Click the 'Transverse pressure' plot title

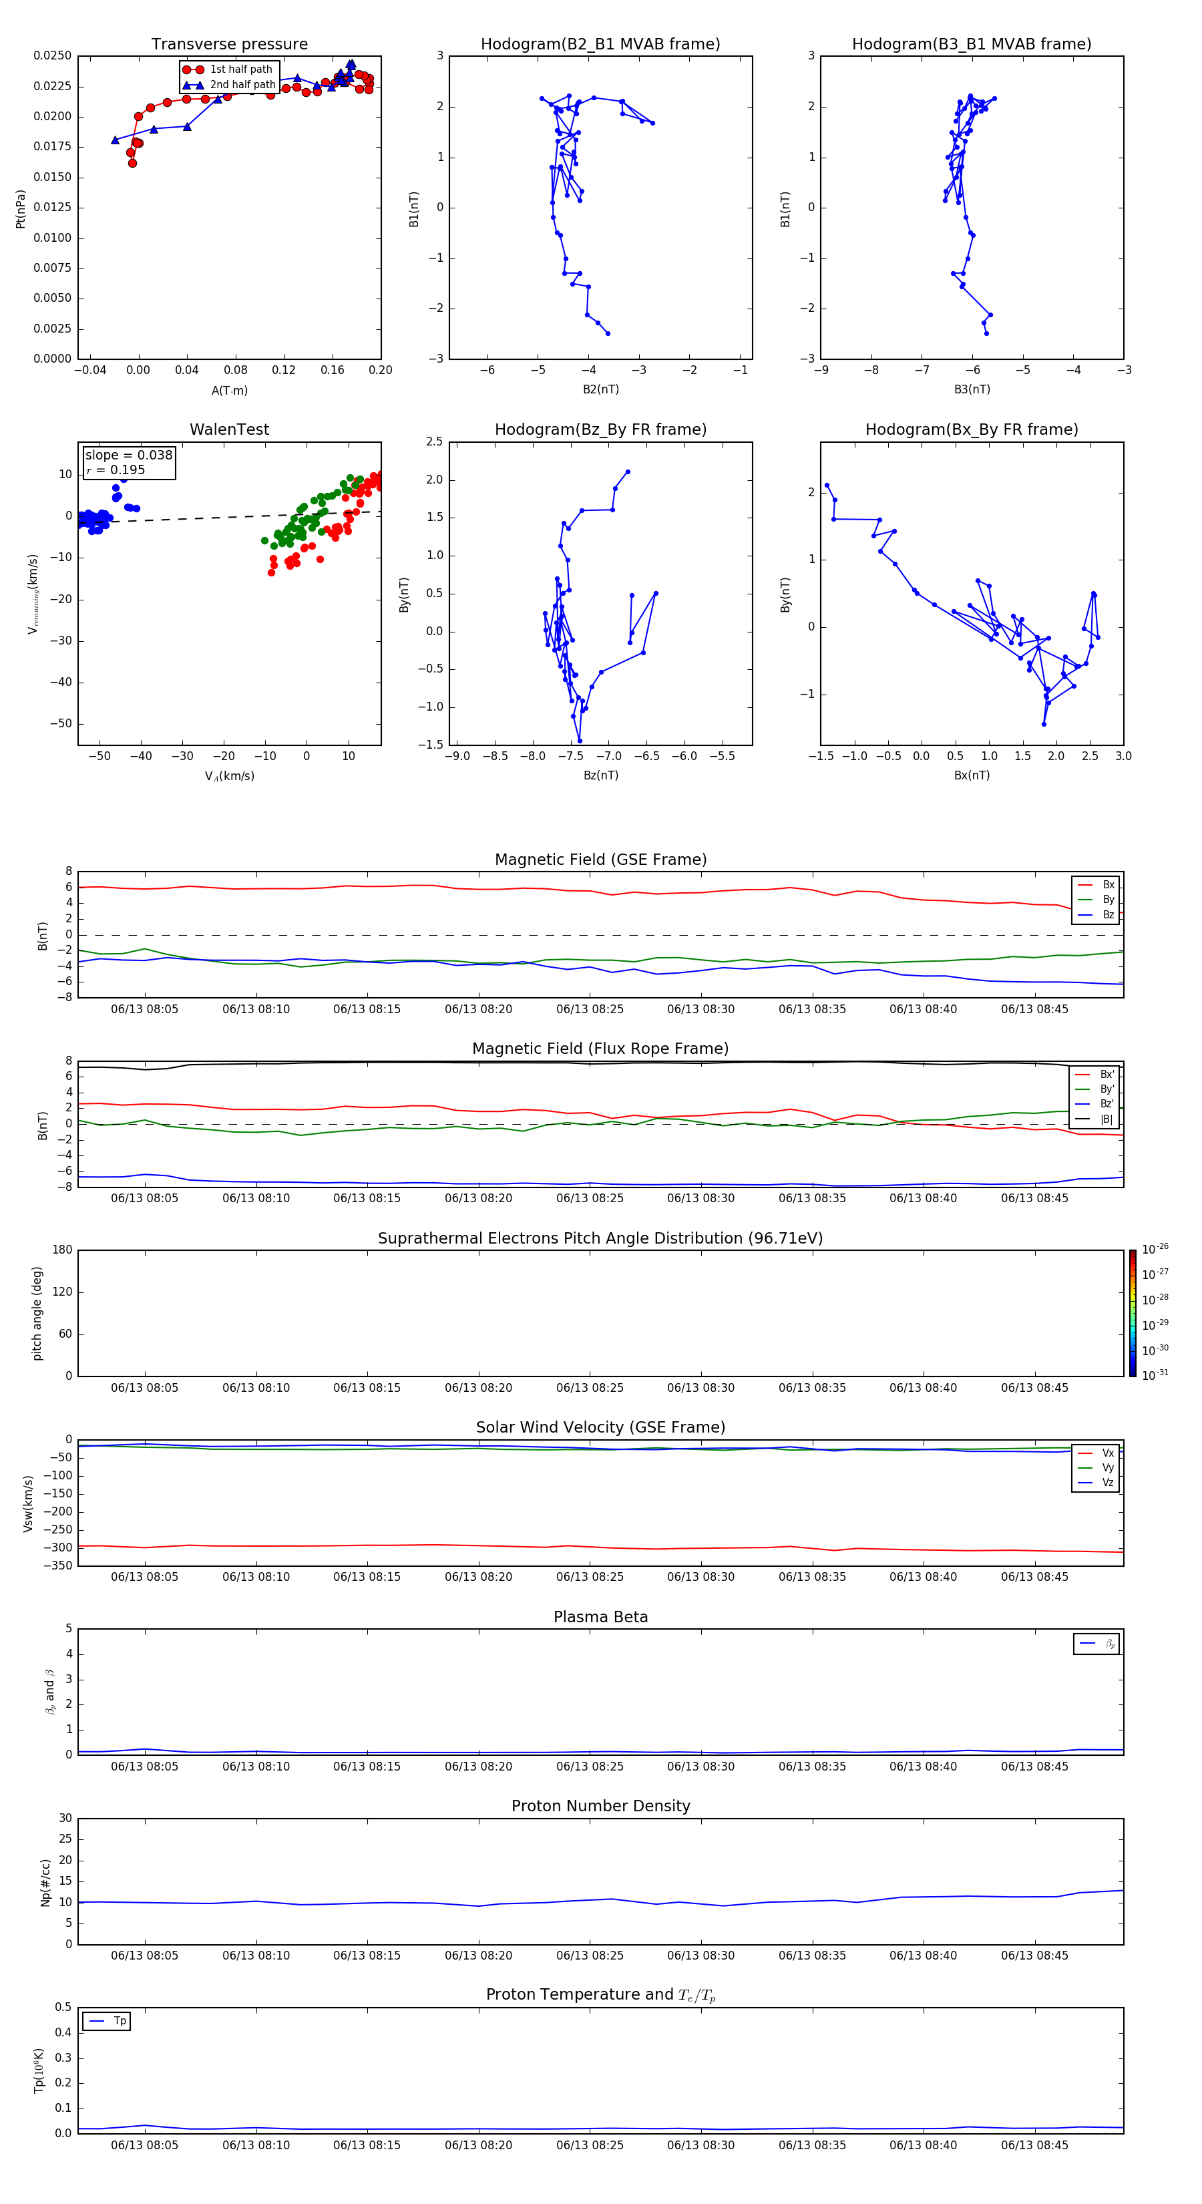click(x=229, y=45)
